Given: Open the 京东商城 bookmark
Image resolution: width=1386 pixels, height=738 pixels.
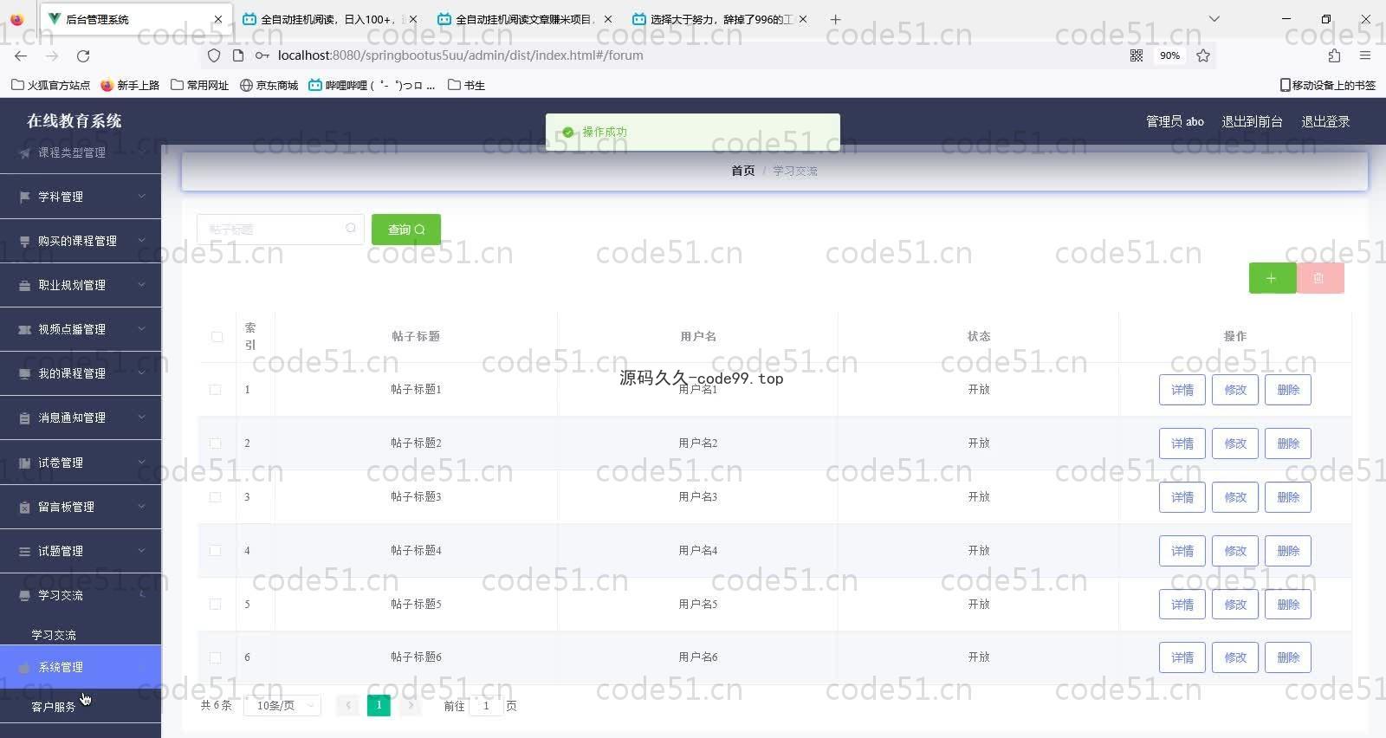Looking at the screenshot, I should pos(269,85).
